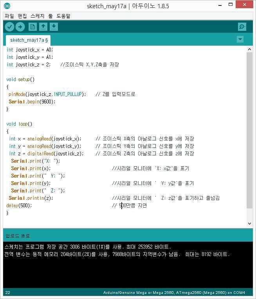The image size is (256, 299).
Task: Click the vertical scrollbar thumb in editor
Action: coord(249,130)
